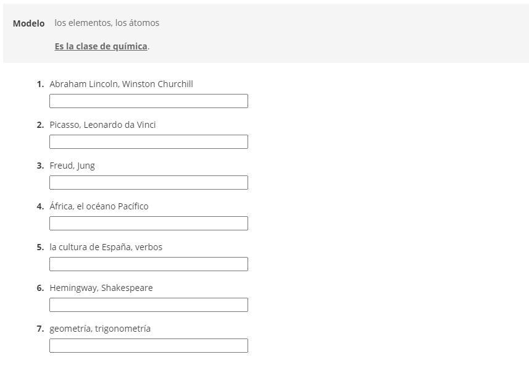Viewport: 529px width, 370px height.
Task: Select the box under la cultura de España, verbos
Action: (x=148, y=264)
